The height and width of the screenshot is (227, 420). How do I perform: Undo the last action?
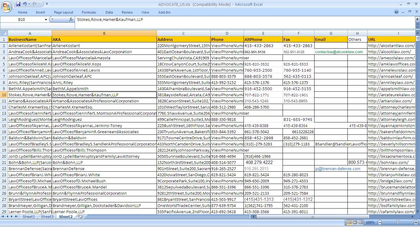click(24, 4)
